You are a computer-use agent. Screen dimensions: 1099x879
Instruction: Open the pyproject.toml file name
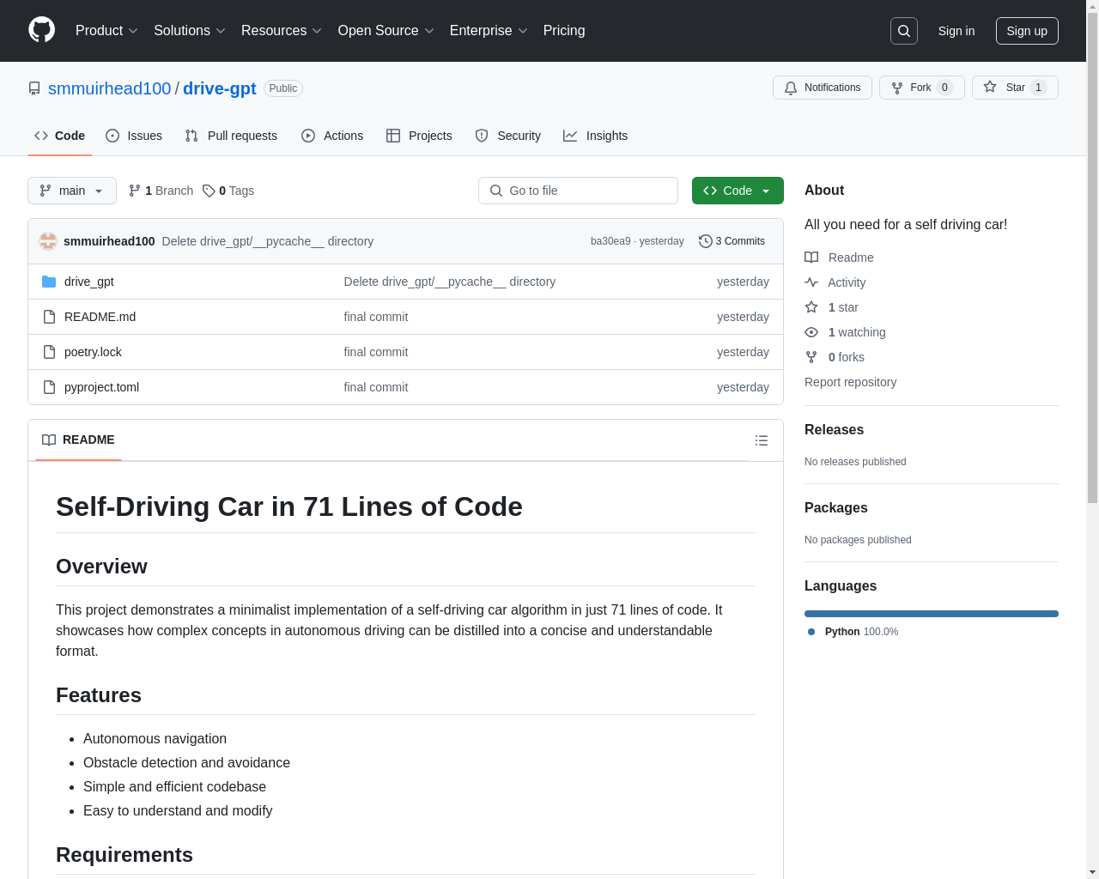click(101, 387)
